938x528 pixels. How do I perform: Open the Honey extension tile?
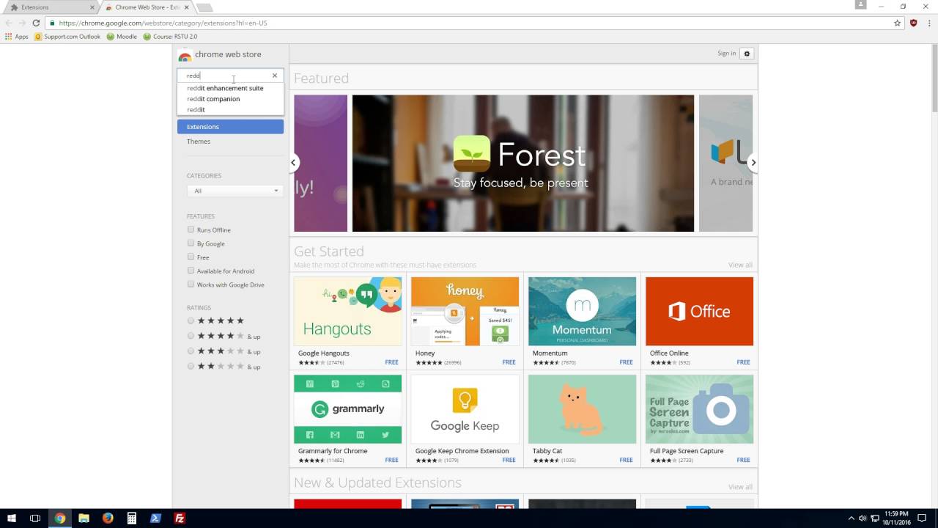tap(465, 321)
